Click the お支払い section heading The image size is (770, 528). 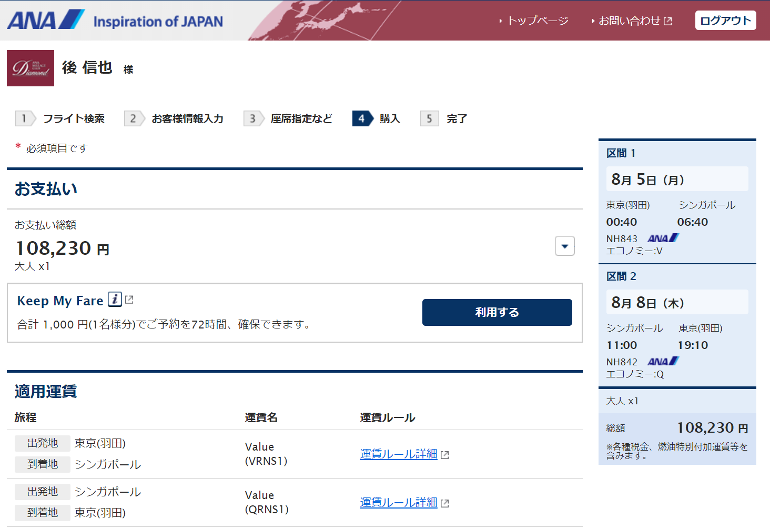[x=46, y=188]
